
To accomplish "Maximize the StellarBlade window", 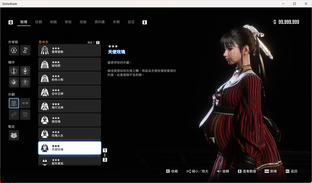I will [294, 4].
